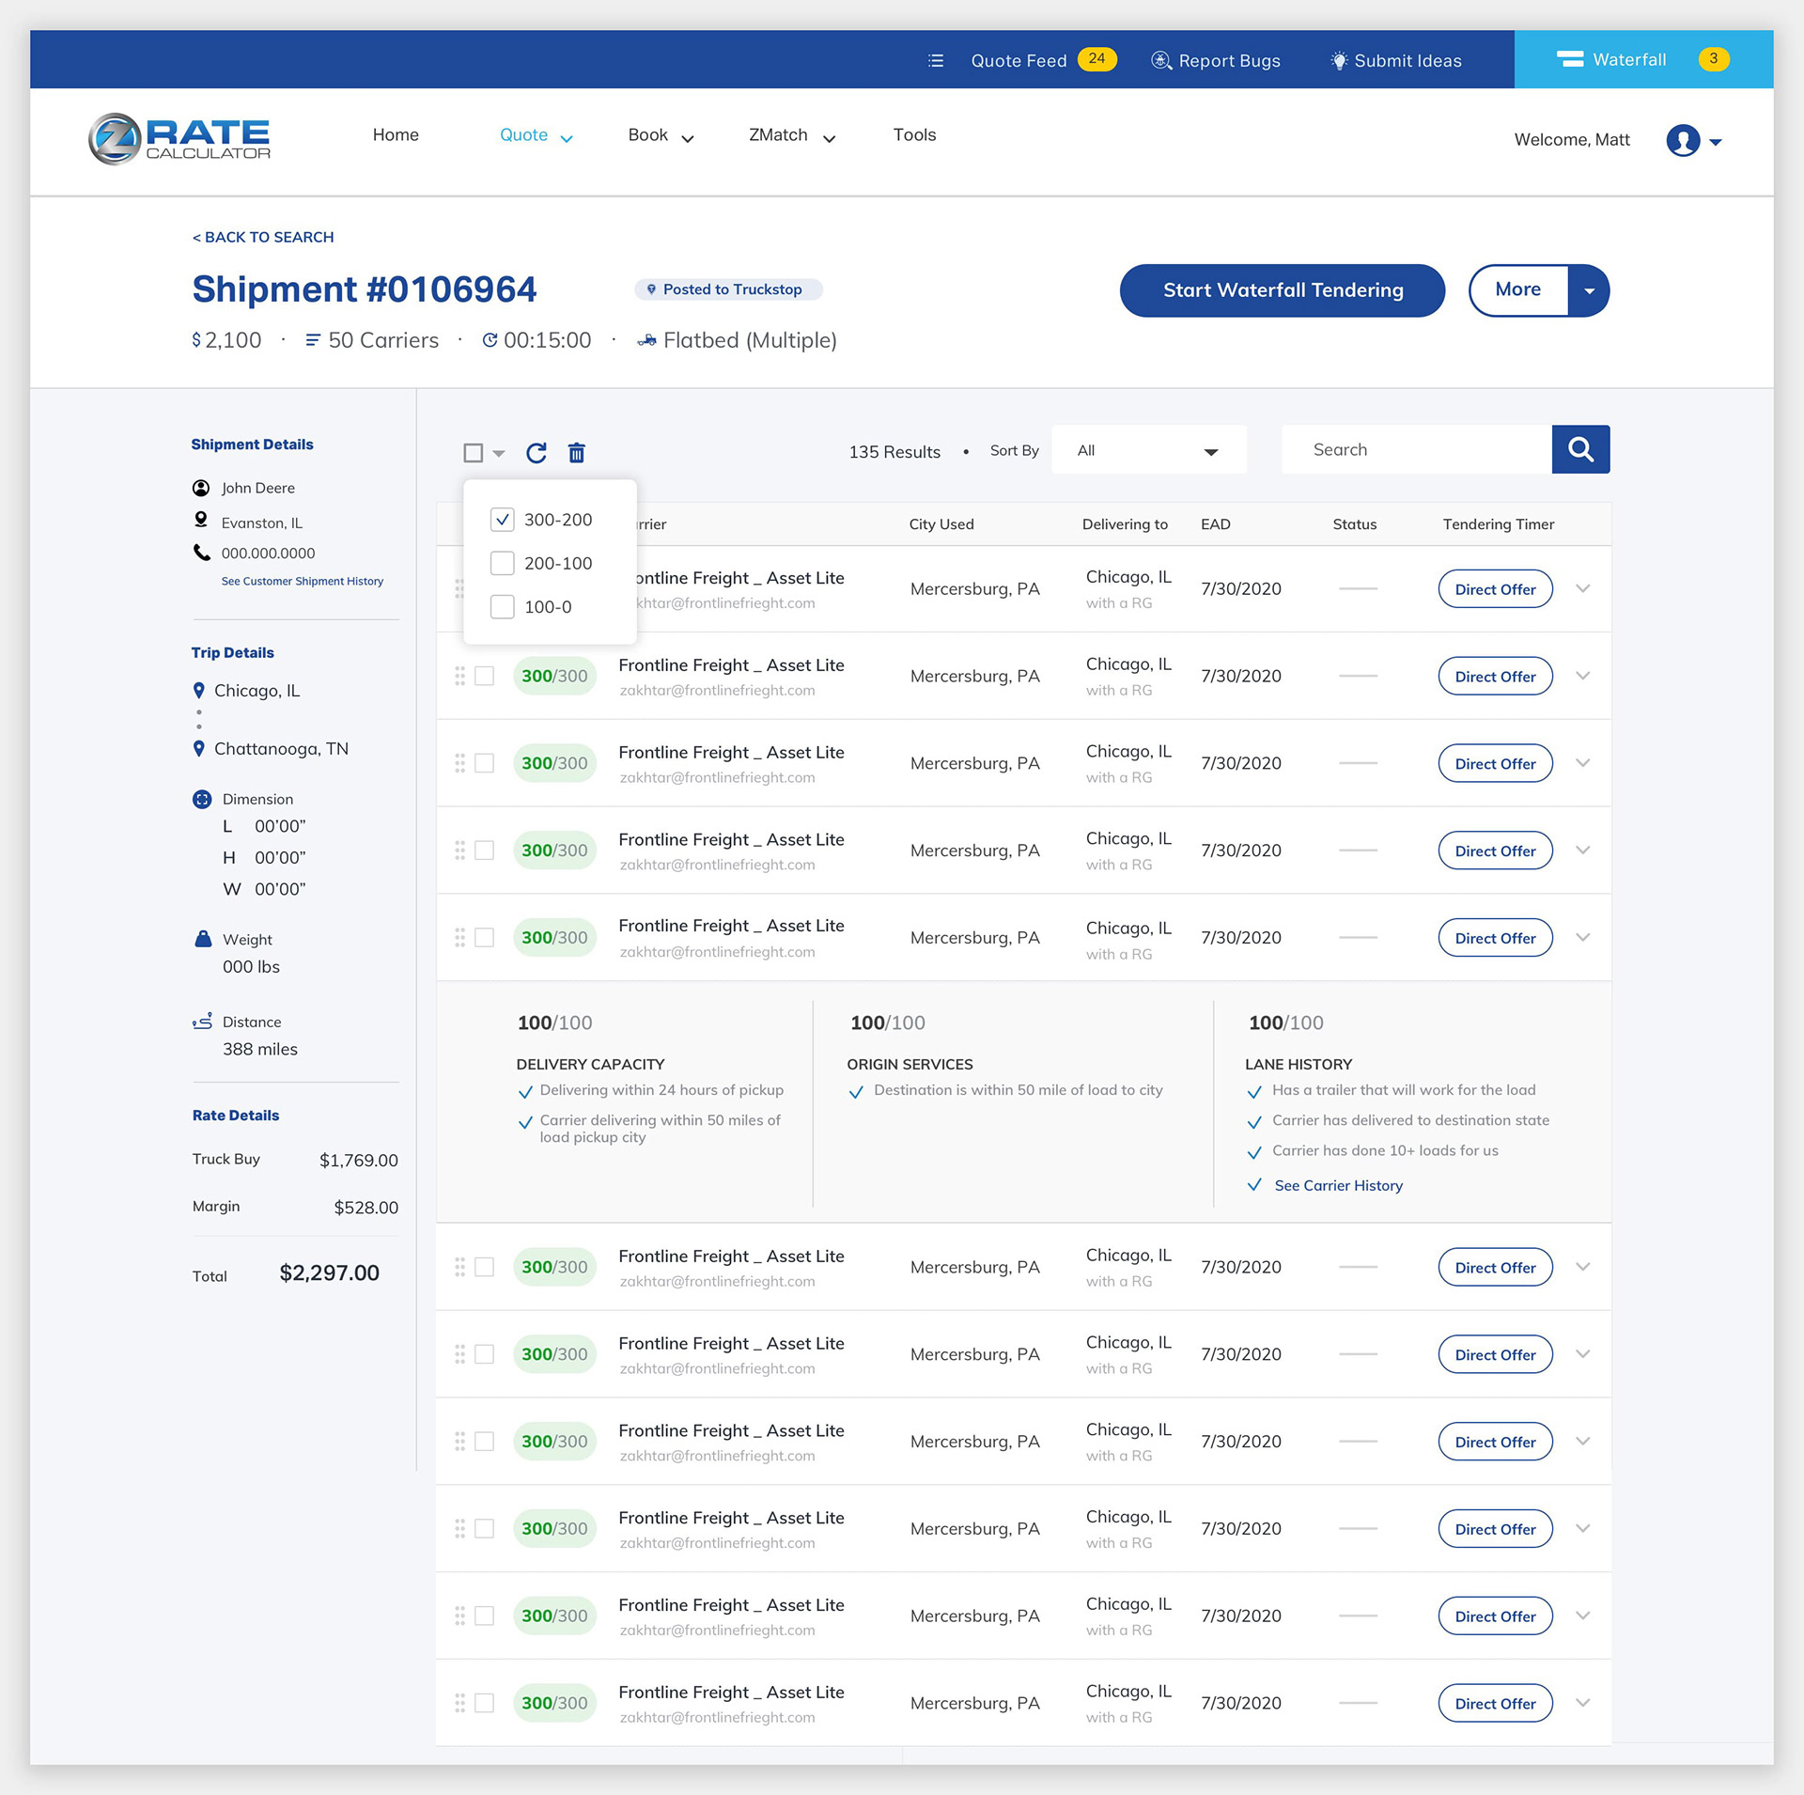Expand the first carrier row chevron

(1583, 589)
